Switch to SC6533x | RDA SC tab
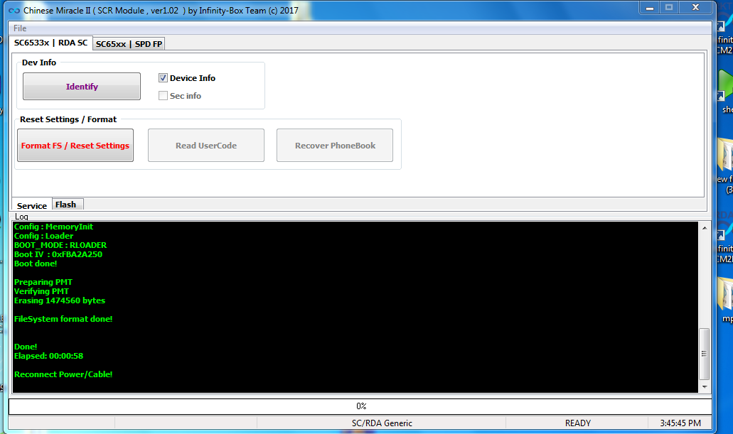 (x=50, y=43)
